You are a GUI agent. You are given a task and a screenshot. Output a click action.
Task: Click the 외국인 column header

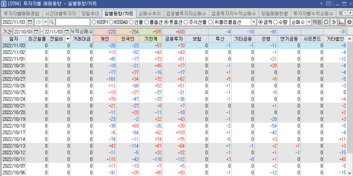128,39
